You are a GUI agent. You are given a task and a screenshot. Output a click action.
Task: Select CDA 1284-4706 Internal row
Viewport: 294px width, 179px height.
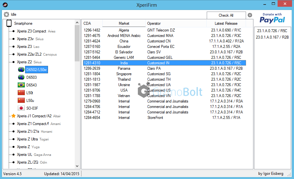click(x=165, y=107)
